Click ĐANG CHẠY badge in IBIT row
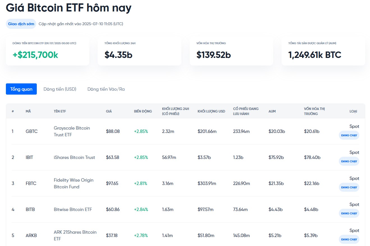The image size is (370, 246). point(349,161)
